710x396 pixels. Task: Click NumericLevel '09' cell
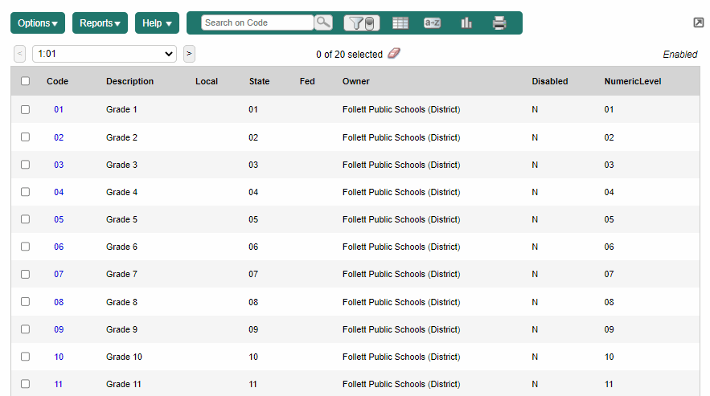point(609,329)
